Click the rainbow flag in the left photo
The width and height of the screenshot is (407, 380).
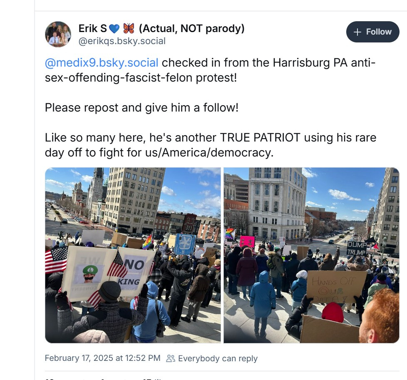tap(147, 241)
